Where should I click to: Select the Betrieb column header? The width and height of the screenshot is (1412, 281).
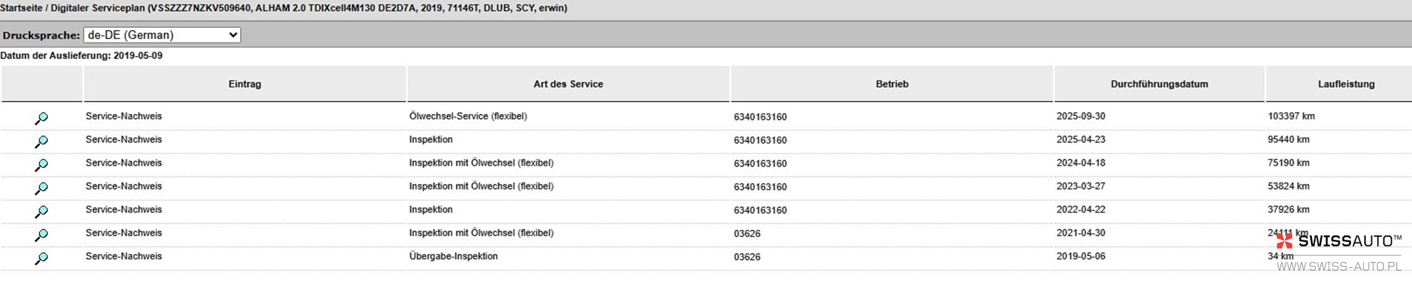coord(892,84)
